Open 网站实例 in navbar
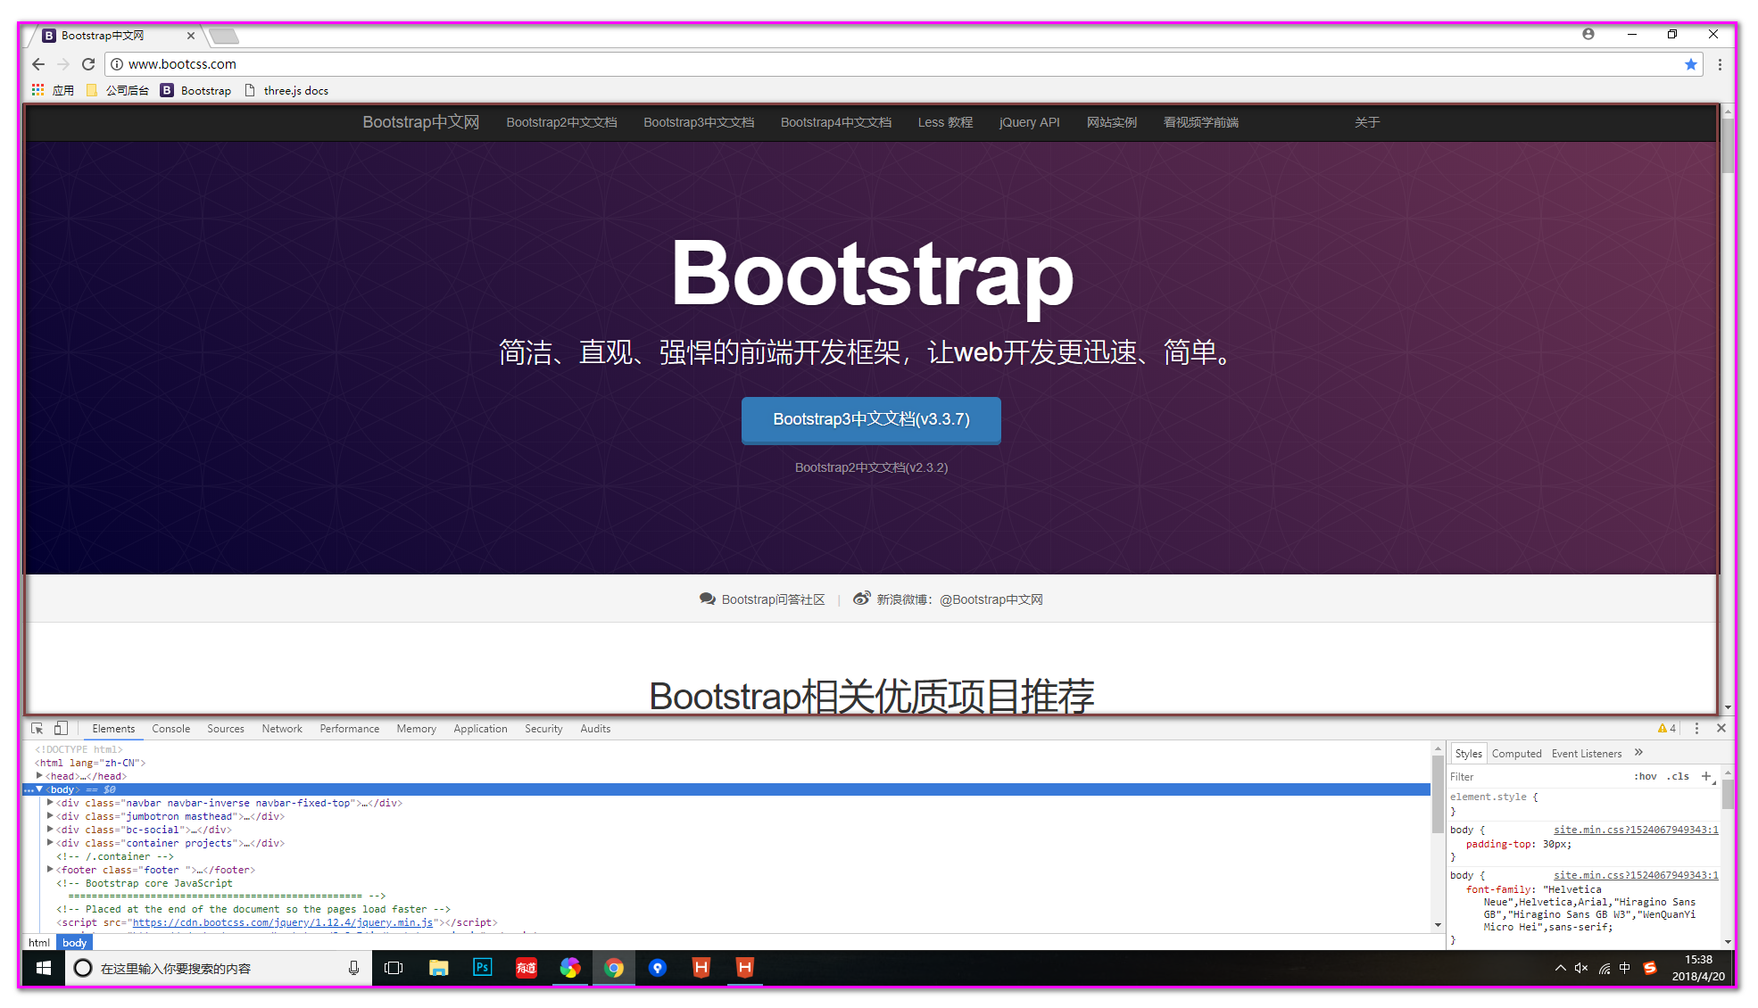The width and height of the screenshot is (1758, 1008). (1112, 122)
